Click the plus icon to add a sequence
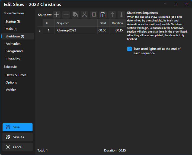The width and height of the screenshot is (192, 155). point(57,15)
